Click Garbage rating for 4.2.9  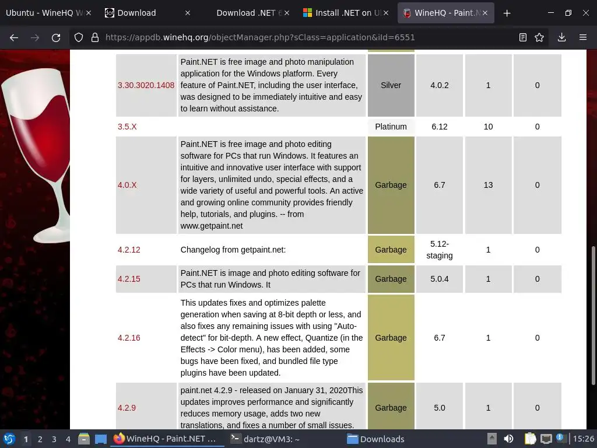point(391,406)
